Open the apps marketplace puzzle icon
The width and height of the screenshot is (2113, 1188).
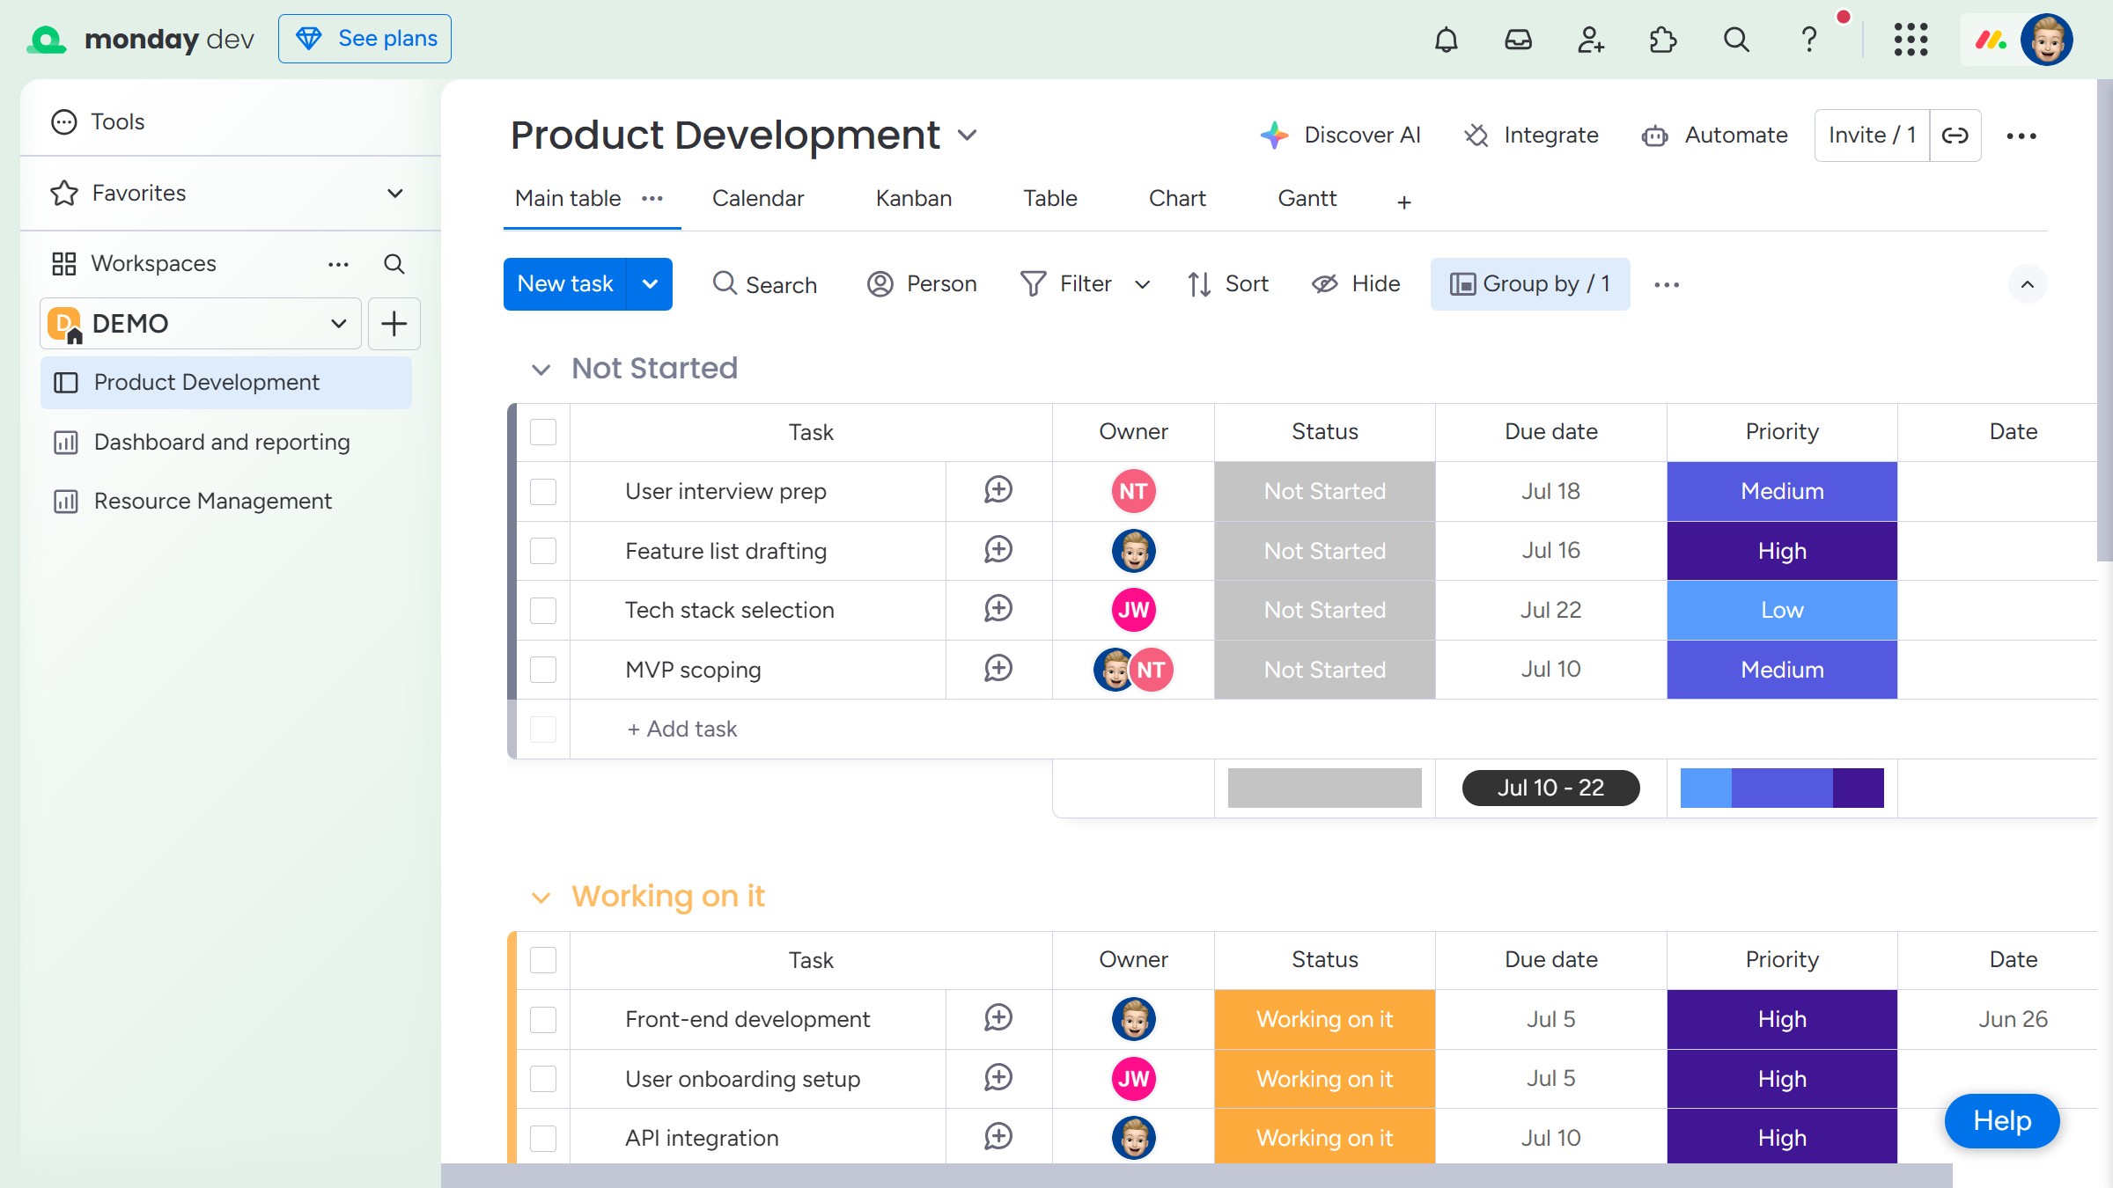coord(1662,40)
